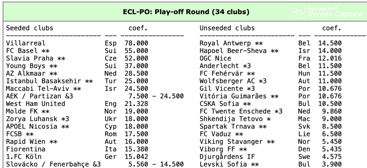Click Villarreal in the seeded list
367x168 pixels.
[26, 43]
